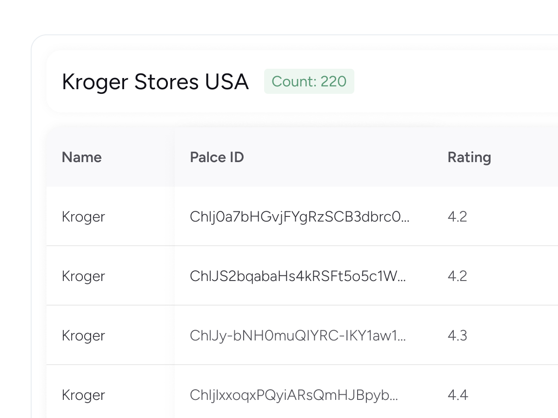Image resolution: width=558 pixels, height=418 pixels.
Task: Select Kroger name in second row
Action: (x=83, y=276)
